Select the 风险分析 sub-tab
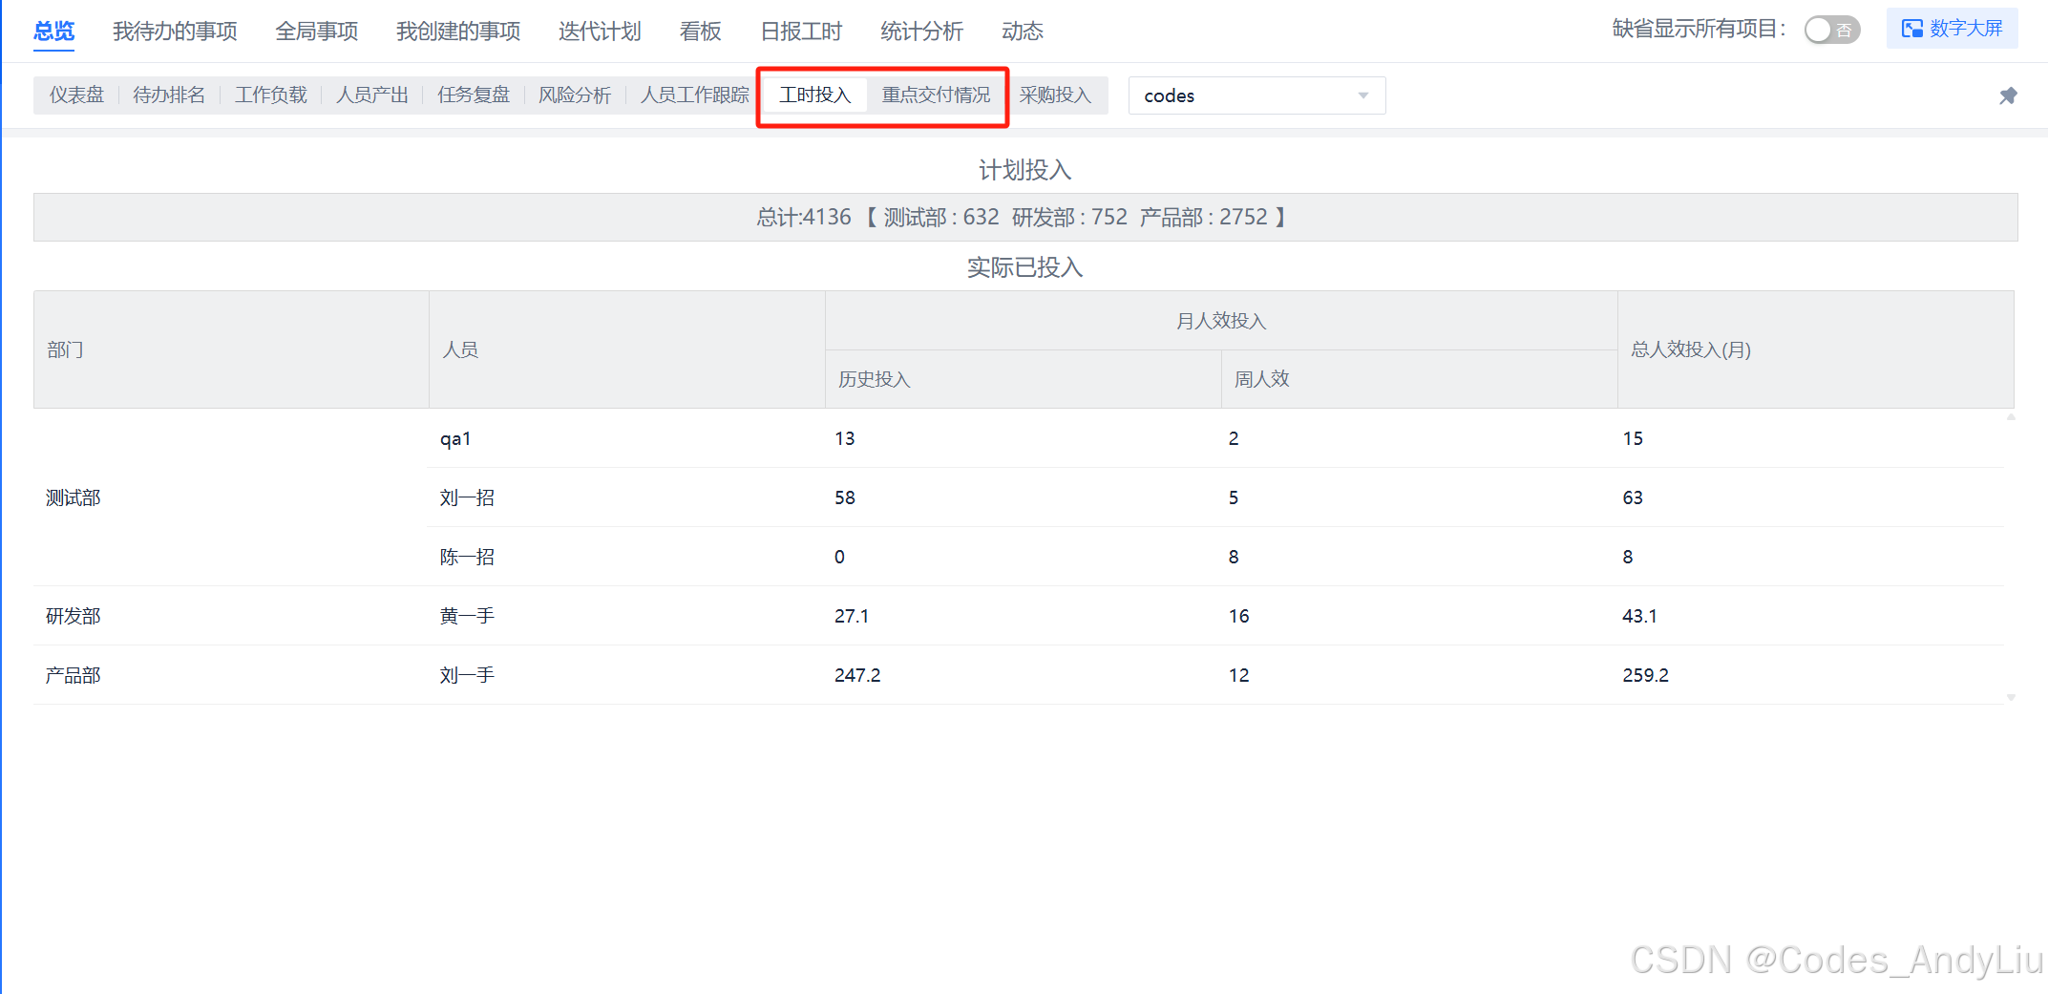Image resolution: width=2048 pixels, height=994 pixels. point(575,95)
